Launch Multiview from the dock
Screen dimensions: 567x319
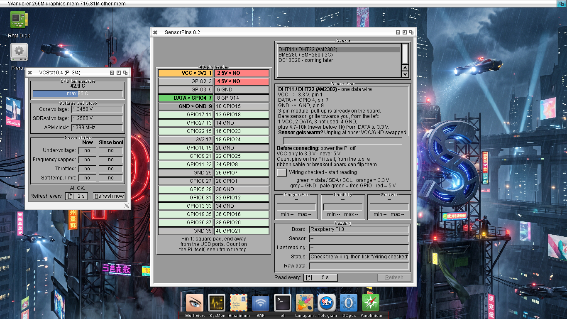[195, 303]
